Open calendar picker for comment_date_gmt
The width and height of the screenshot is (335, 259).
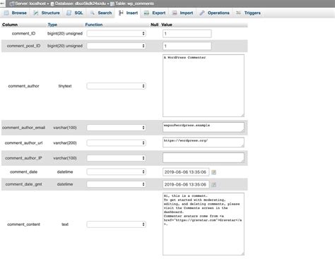pos(213,185)
